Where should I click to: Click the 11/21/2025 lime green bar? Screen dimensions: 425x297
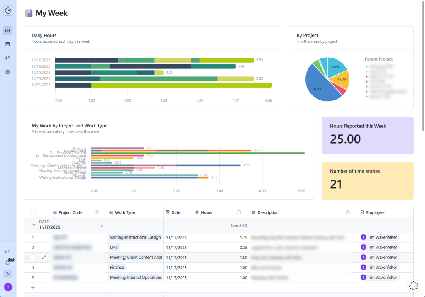pyautogui.click(x=182, y=85)
